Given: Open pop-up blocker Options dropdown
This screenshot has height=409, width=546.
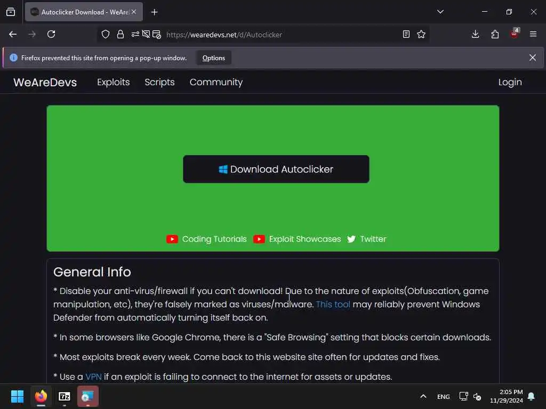Looking at the screenshot, I should tap(214, 58).
